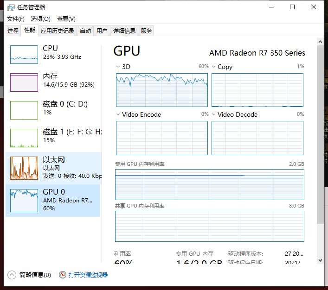Image resolution: width=328 pixels, height=290 pixels.
Task: Open the Video Encode engine dropdown chevron
Action: pyautogui.click(x=118, y=114)
